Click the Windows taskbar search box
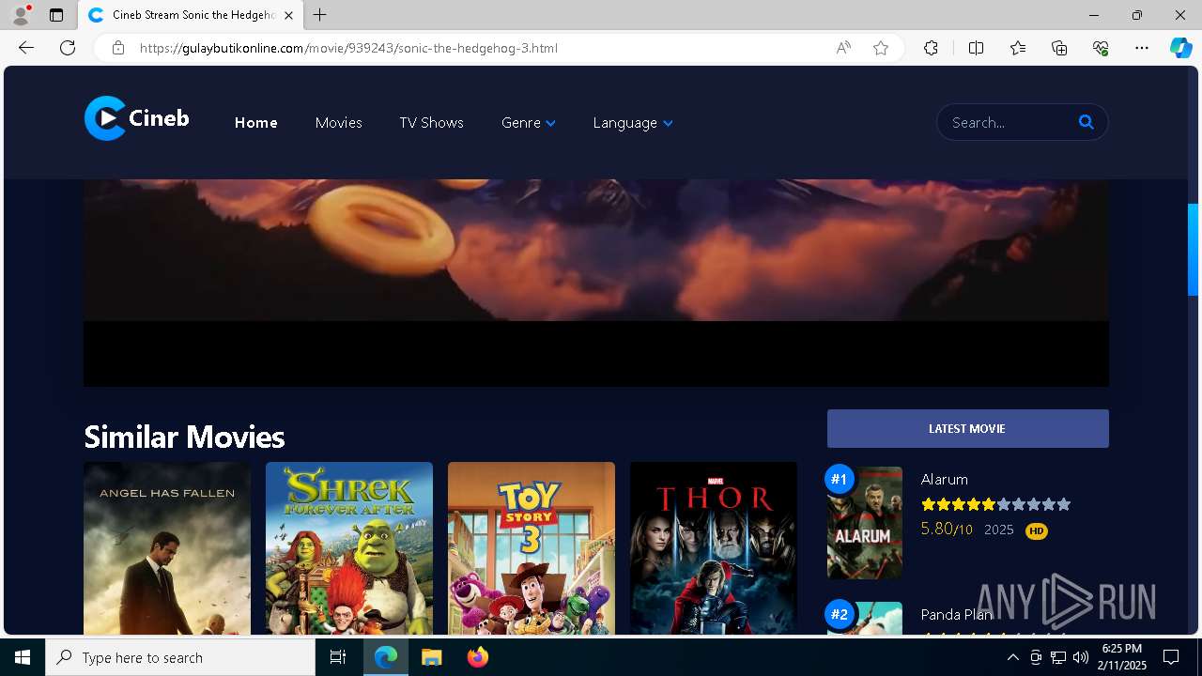The image size is (1202, 676). (x=180, y=657)
